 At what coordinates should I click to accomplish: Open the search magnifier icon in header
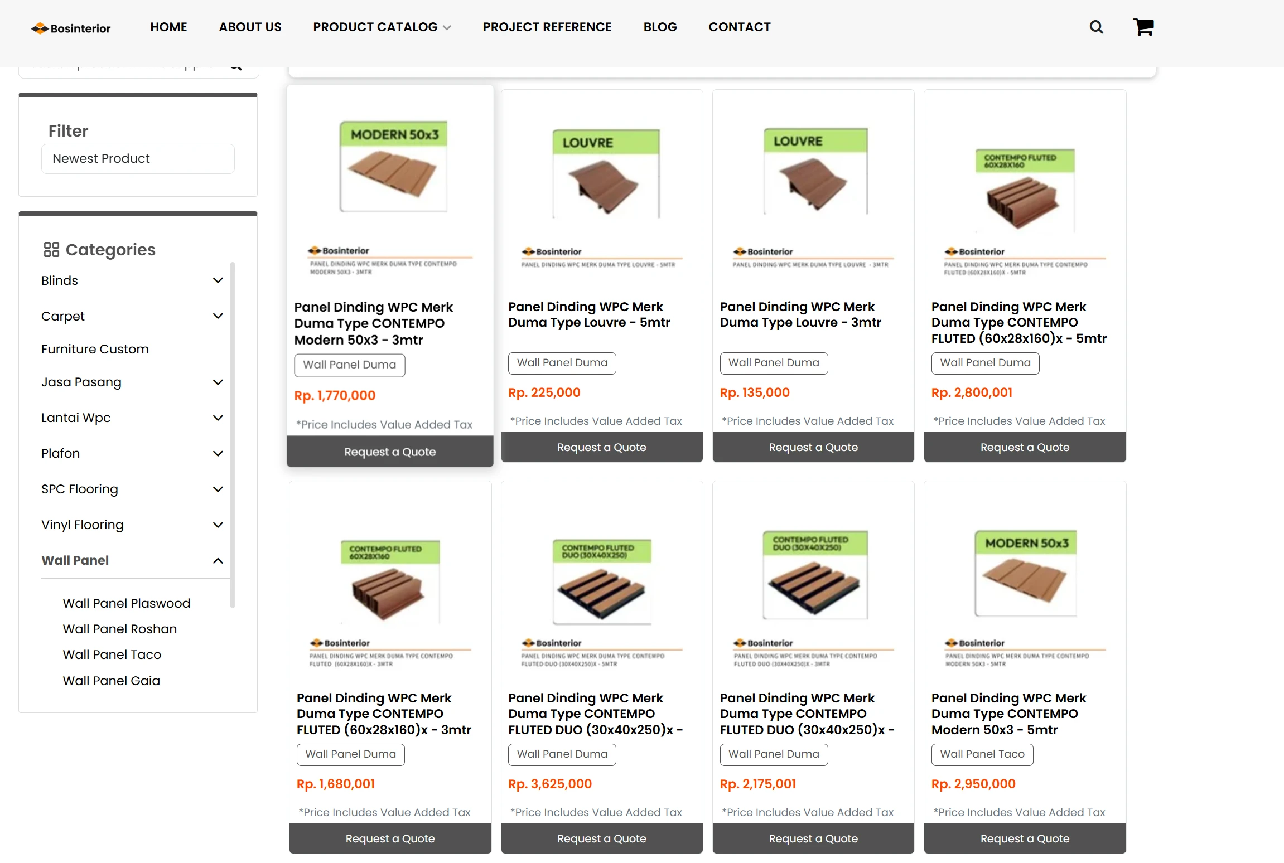(1096, 27)
